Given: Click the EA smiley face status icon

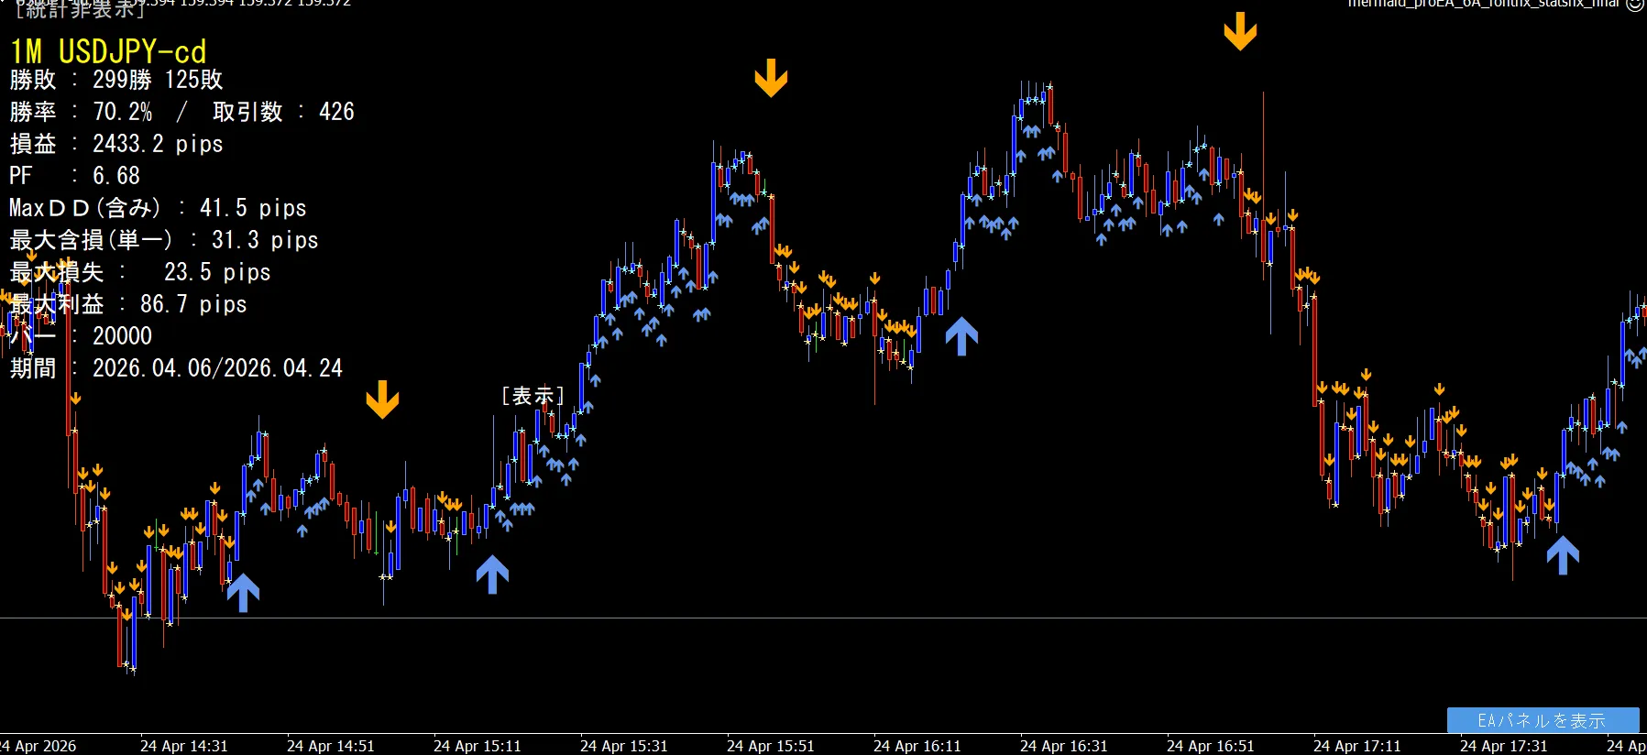Looking at the screenshot, I should (x=1635, y=5).
